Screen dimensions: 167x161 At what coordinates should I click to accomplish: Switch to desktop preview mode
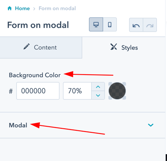(x=96, y=25)
